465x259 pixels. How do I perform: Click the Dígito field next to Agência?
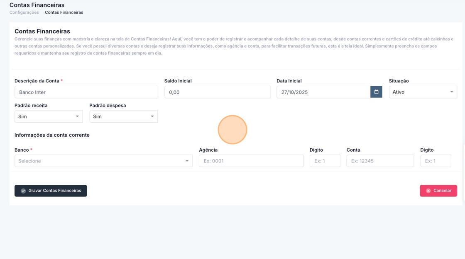point(325,161)
